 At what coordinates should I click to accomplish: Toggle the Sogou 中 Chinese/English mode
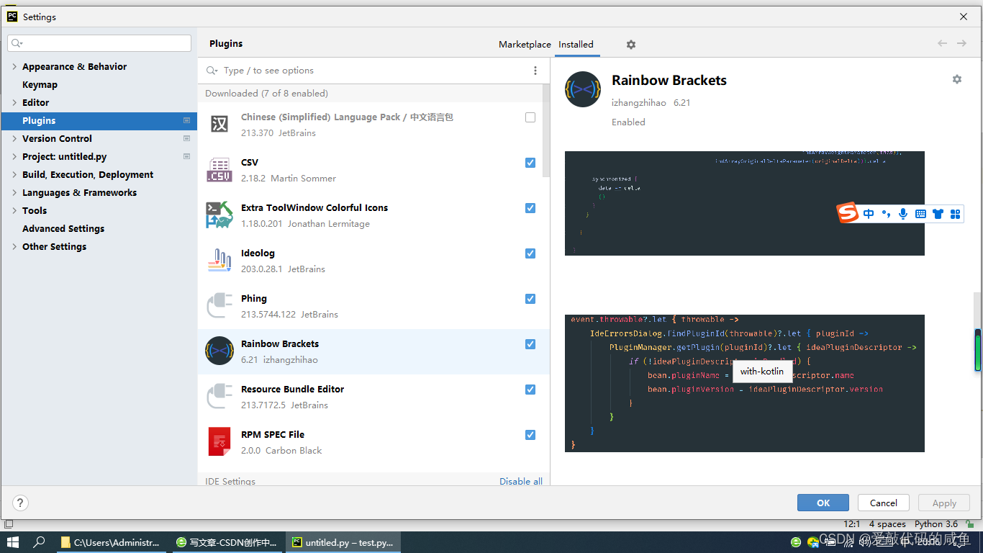pyautogui.click(x=869, y=214)
